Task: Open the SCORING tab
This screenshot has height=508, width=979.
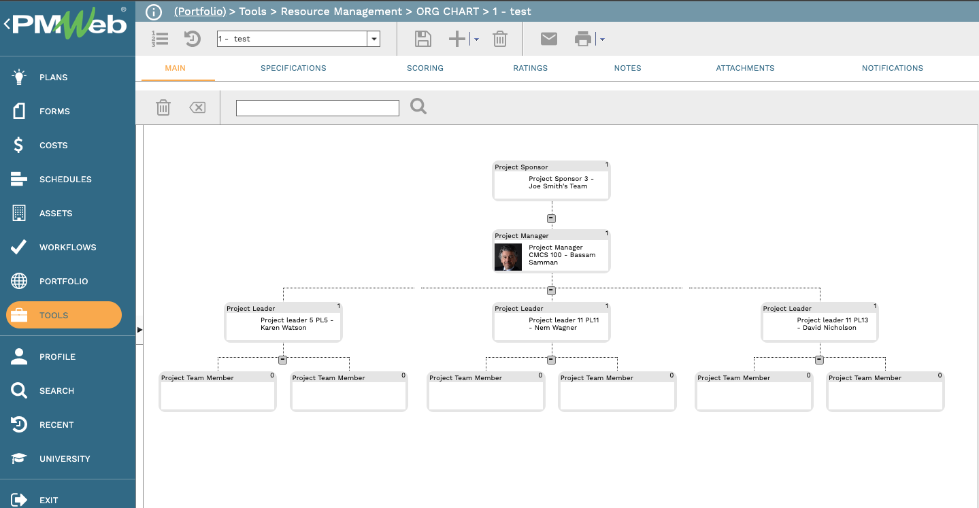Action: click(x=425, y=68)
